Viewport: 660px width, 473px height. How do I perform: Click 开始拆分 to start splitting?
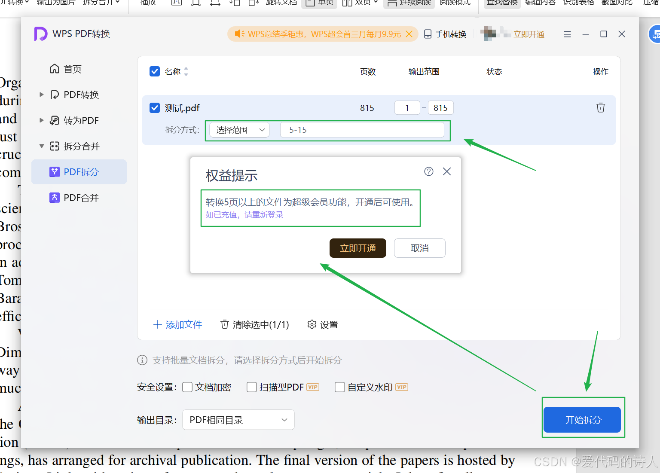tap(582, 420)
